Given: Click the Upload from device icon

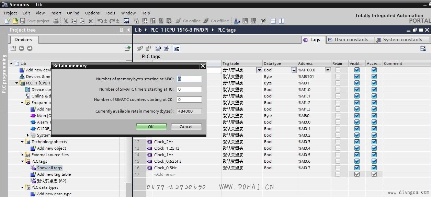Looking at the screenshot, I should pos(152,21).
